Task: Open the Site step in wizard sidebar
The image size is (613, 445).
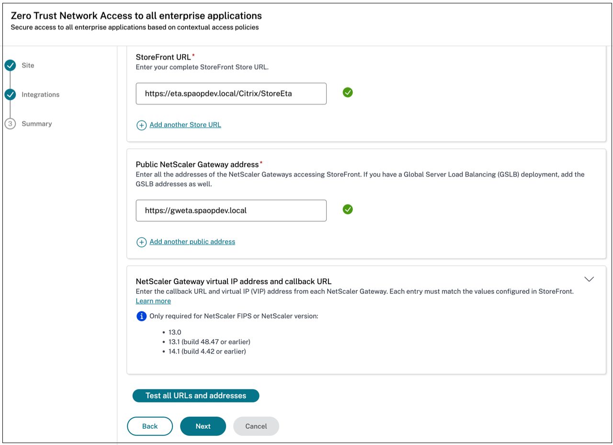Action: point(28,66)
